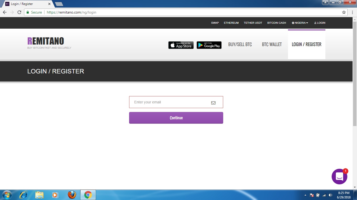This screenshot has width=357, height=200.
Task: Click the envelope icon in email field
Action: [x=213, y=103]
